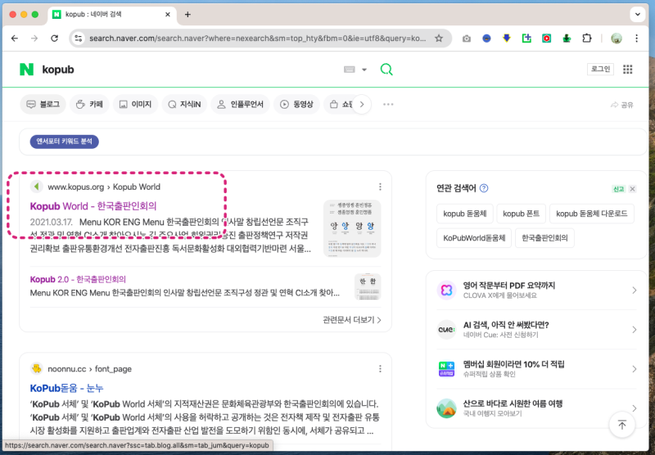Click the 공유 share button
Image resolution: width=655 pixels, height=455 pixels.
click(621, 105)
